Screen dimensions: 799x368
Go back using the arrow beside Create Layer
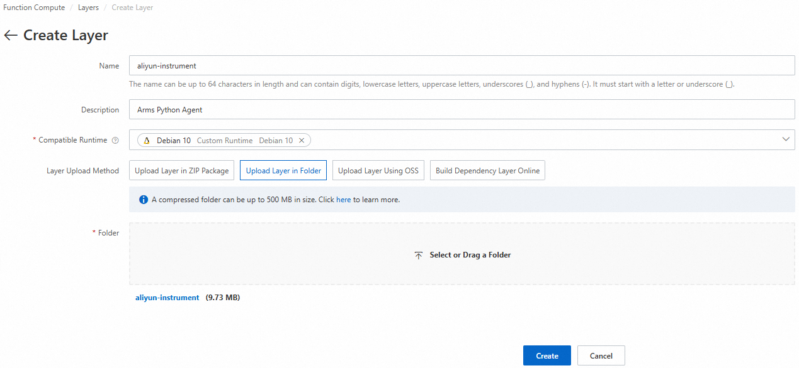point(10,36)
